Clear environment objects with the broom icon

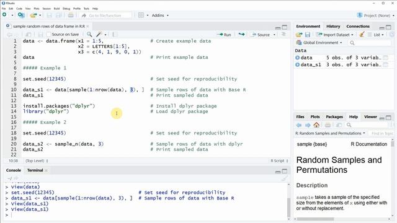(362, 35)
